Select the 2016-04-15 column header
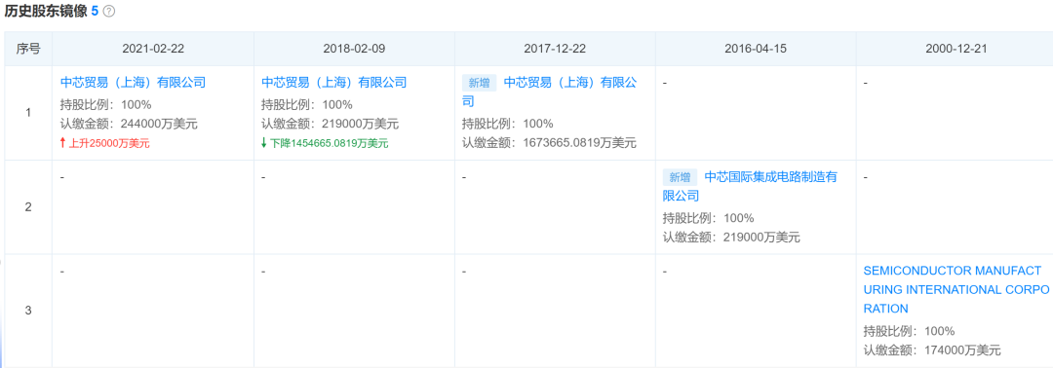Viewport: 1053px width, 368px height. (x=756, y=49)
